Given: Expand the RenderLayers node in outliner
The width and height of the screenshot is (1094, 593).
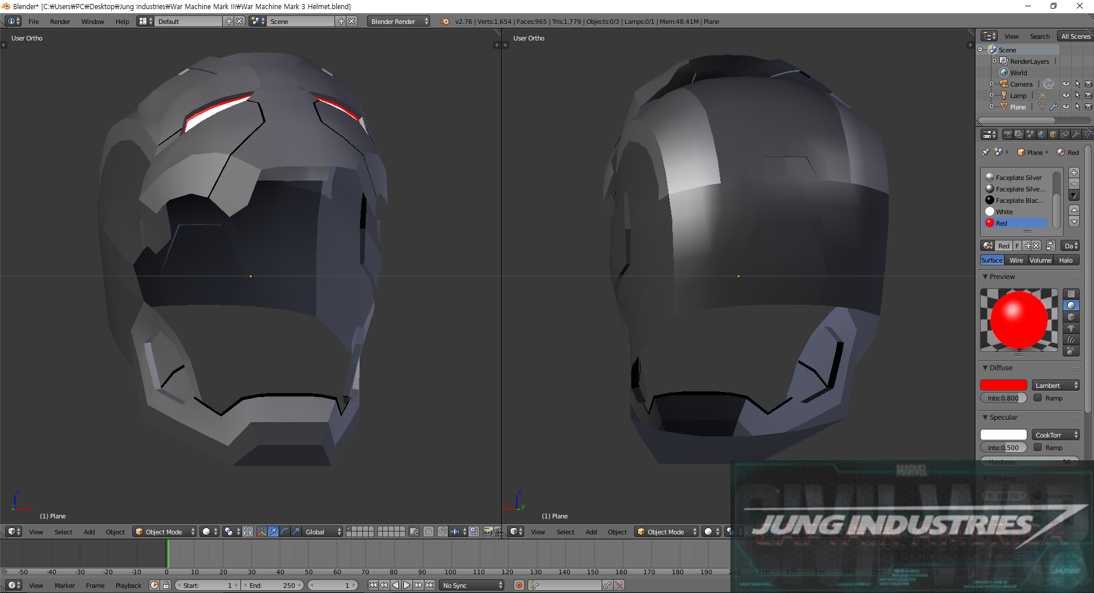Looking at the screenshot, I should click(x=994, y=61).
